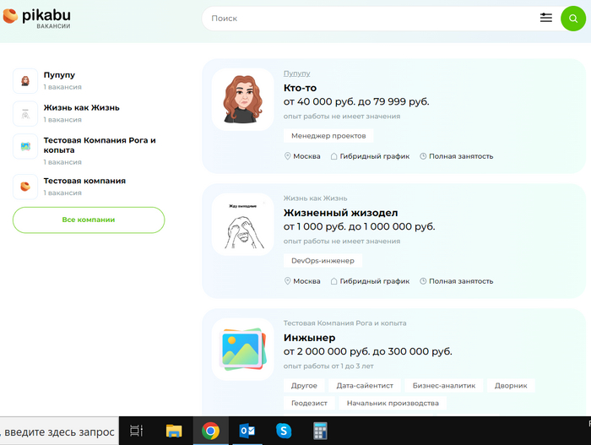
Task: Open Chrome from the taskbar
Action: pos(210,431)
